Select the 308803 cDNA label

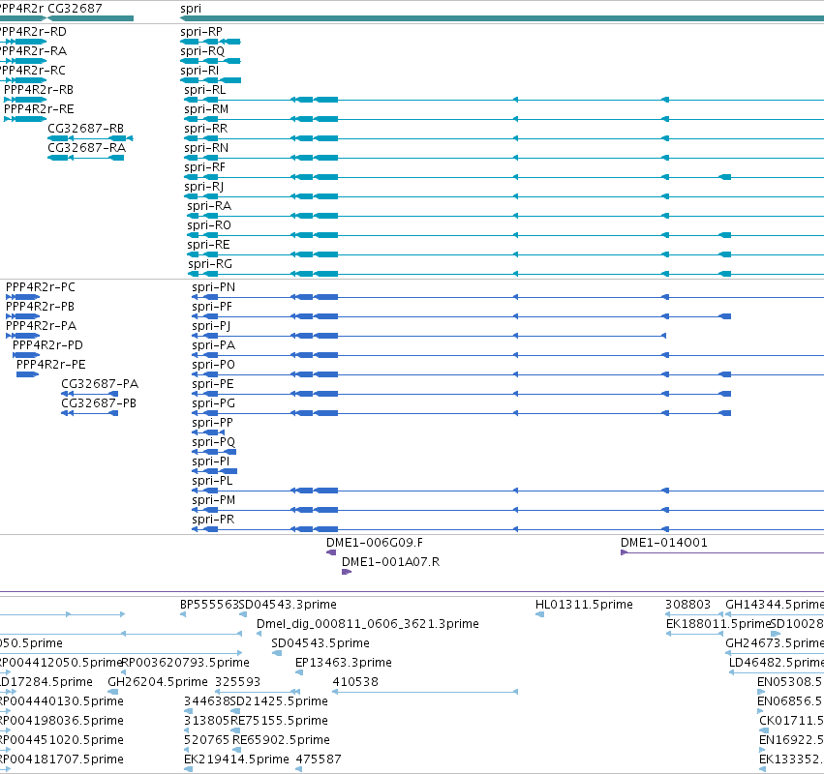click(x=687, y=605)
